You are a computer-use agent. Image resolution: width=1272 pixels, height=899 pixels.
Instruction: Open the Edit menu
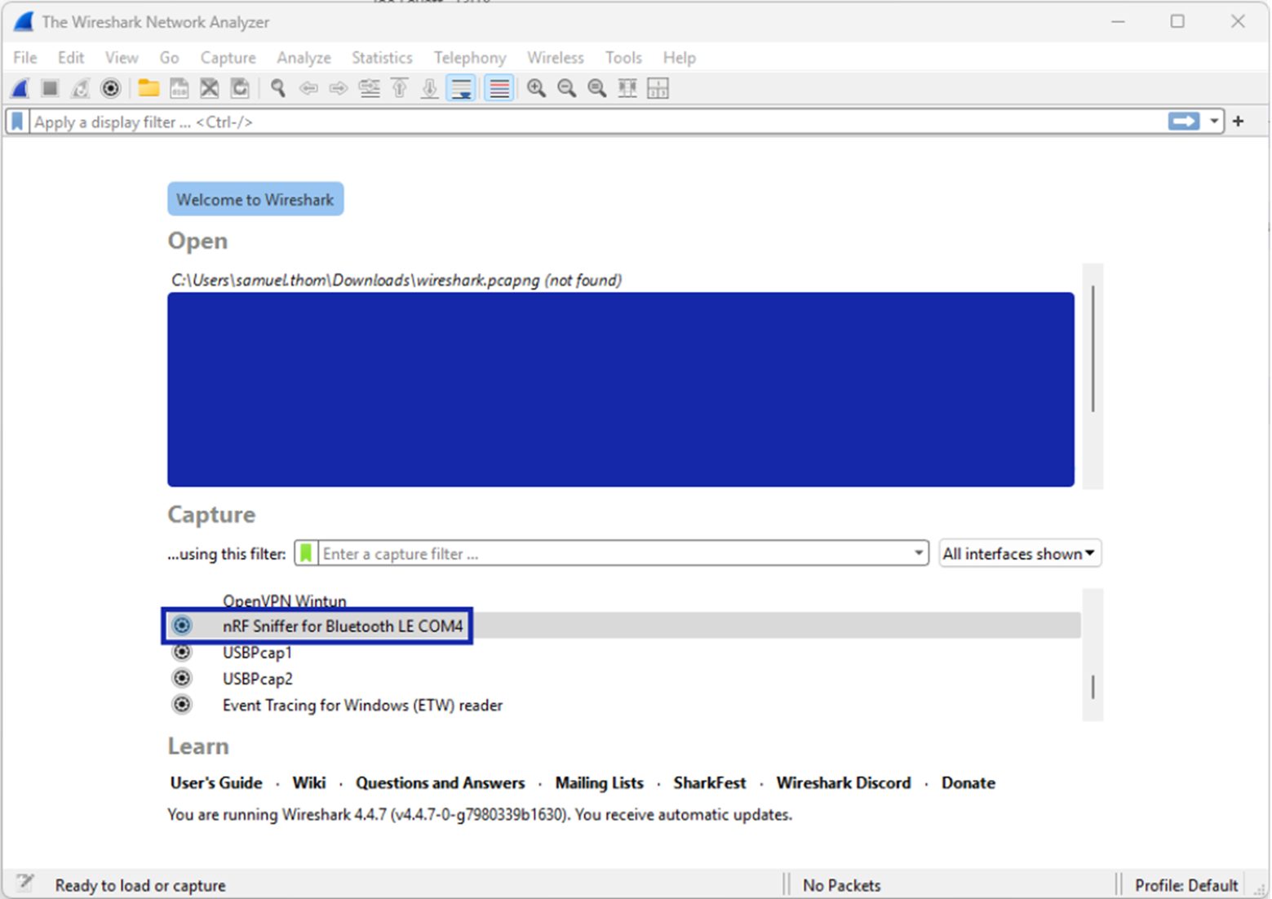coord(71,57)
